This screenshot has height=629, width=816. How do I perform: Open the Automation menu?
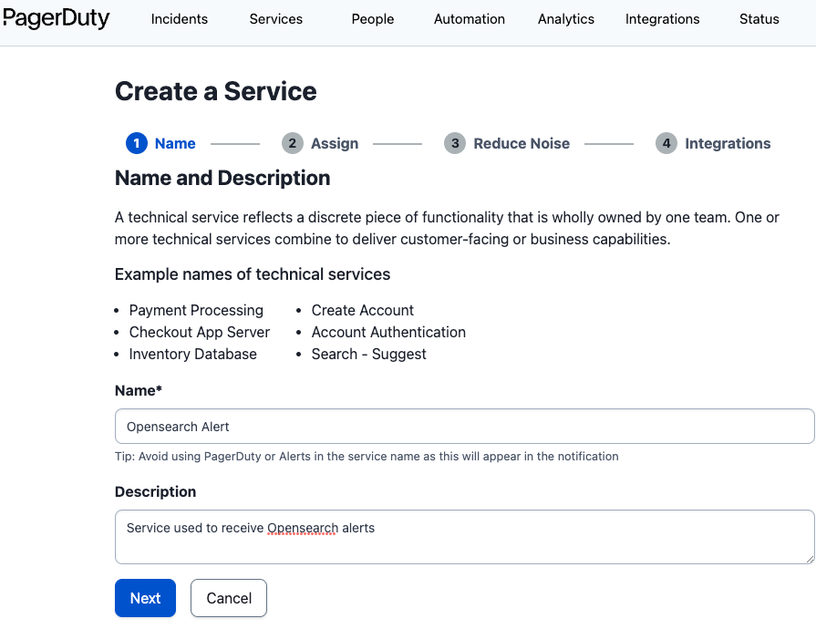(470, 19)
